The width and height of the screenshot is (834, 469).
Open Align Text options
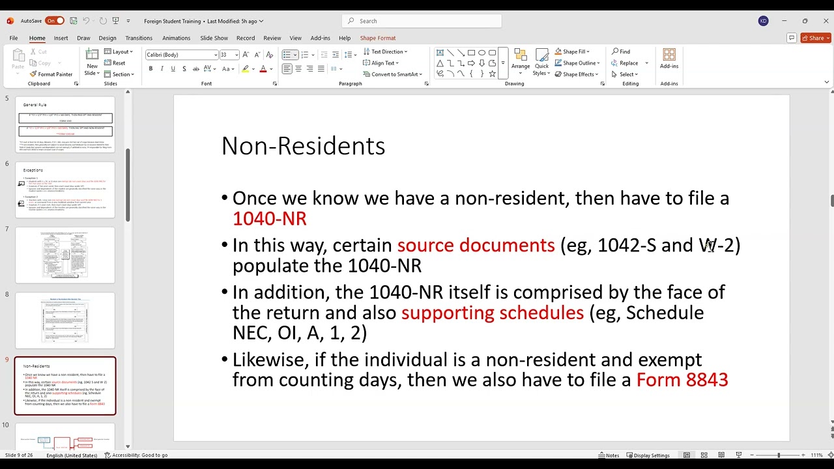pos(381,63)
